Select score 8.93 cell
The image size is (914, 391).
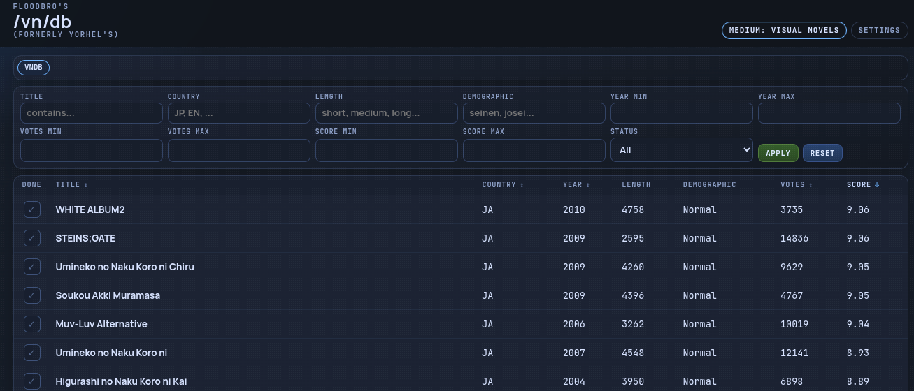[858, 353]
